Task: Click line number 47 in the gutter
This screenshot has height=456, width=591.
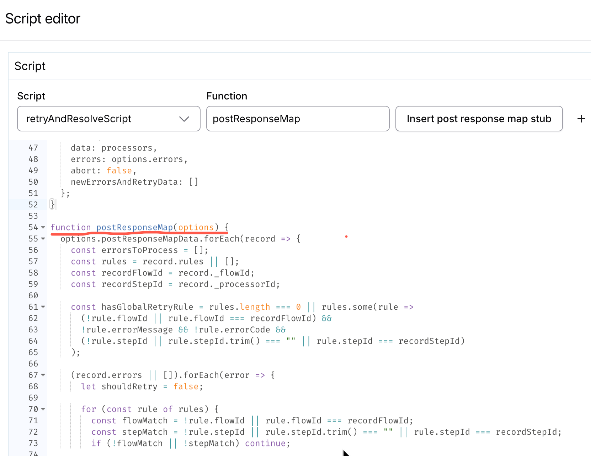Action: [33, 148]
